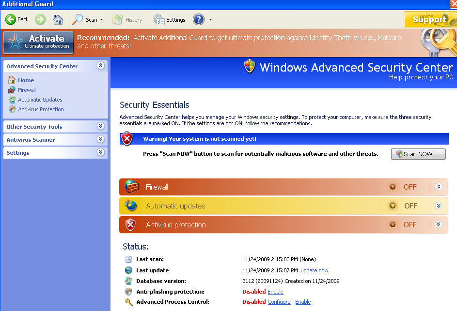
Task: Click the Settings label in toolbar
Action: point(176,20)
